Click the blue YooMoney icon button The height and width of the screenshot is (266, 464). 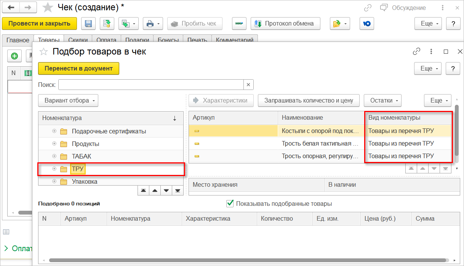(x=367, y=24)
